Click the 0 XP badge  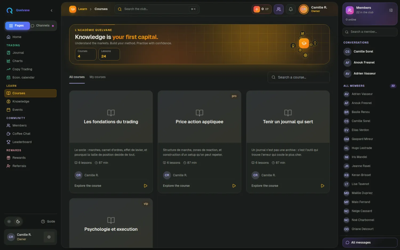coord(262,9)
